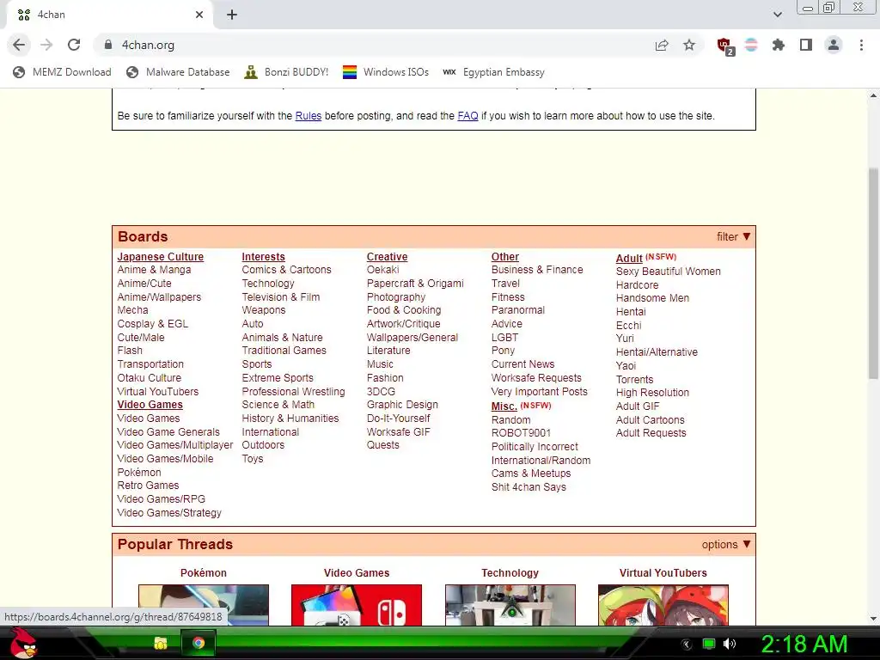880x660 pixels.
Task: Click the network monitor tray icon
Action: click(709, 644)
